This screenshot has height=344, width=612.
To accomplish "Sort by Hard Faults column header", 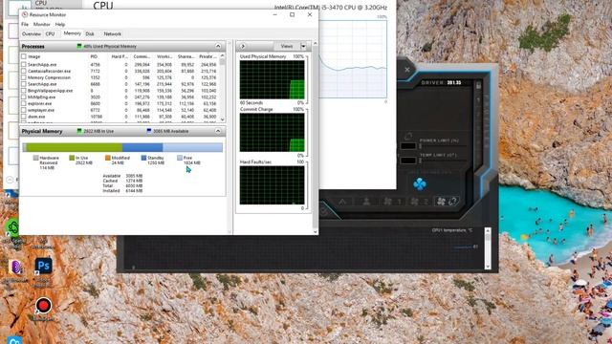I will [x=120, y=56].
